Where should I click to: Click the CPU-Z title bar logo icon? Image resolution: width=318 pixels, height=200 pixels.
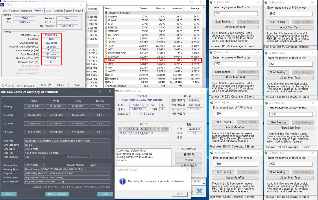[x=2, y=5]
